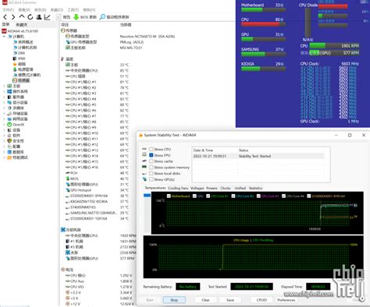Switch to the 收藏夹 favorites tab
This screenshot has height=307, width=370.
(x=22, y=25)
